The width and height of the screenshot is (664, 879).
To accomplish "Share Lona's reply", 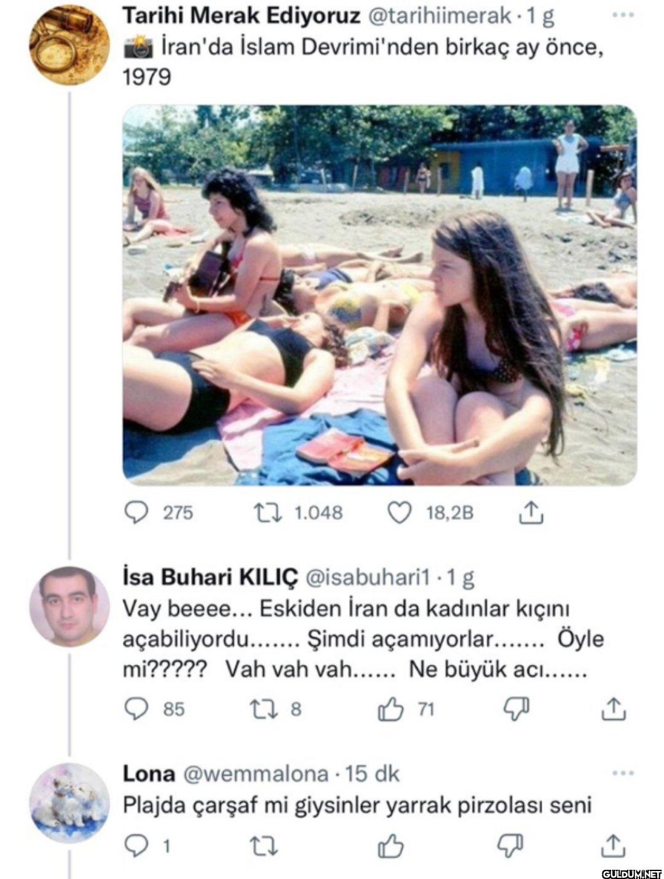I will click(613, 847).
